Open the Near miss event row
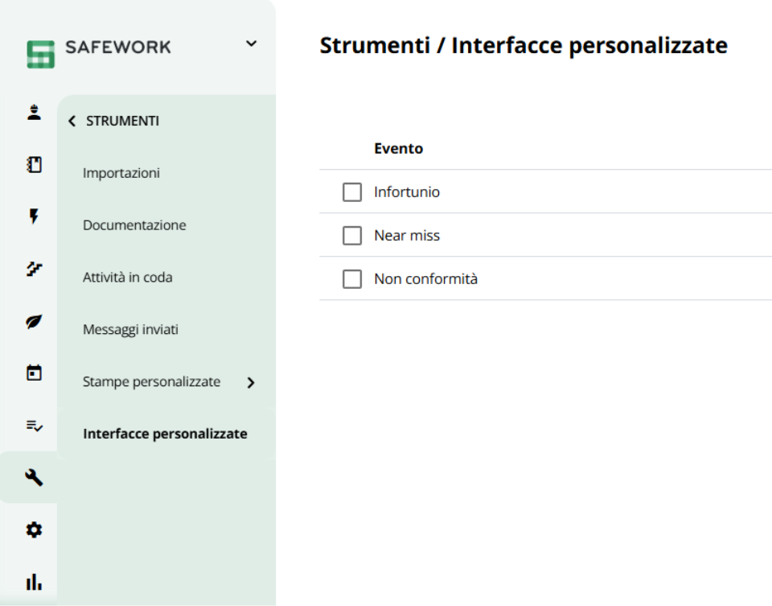This screenshot has width=772, height=606. [x=545, y=235]
